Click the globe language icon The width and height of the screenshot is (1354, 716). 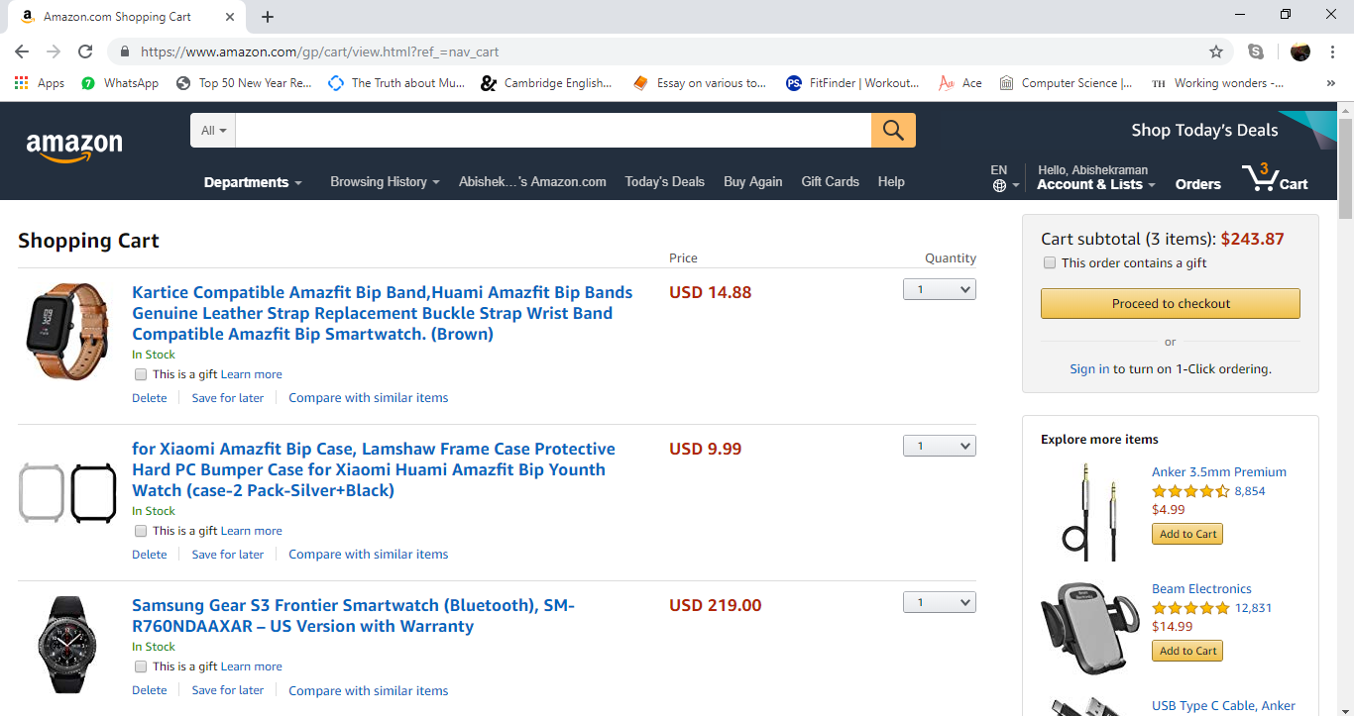pyautogui.click(x=999, y=185)
